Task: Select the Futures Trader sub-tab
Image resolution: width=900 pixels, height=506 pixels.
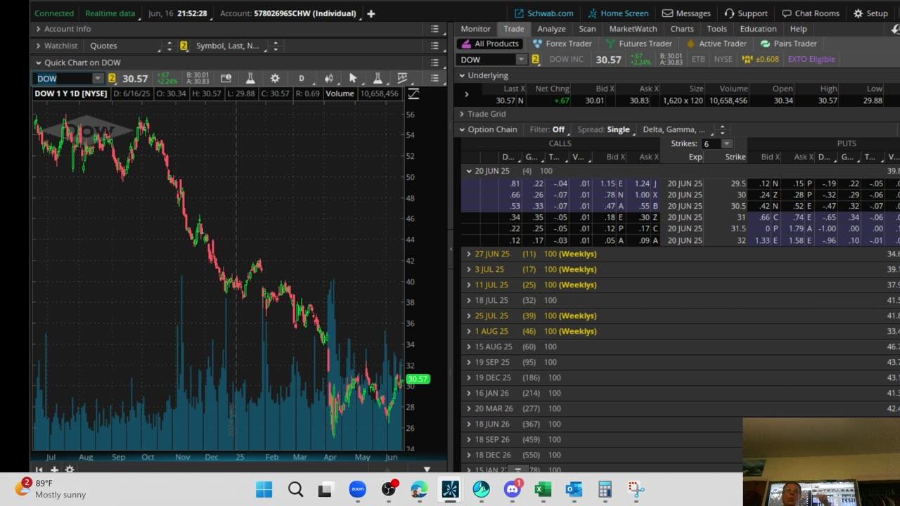Action: coord(639,44)
